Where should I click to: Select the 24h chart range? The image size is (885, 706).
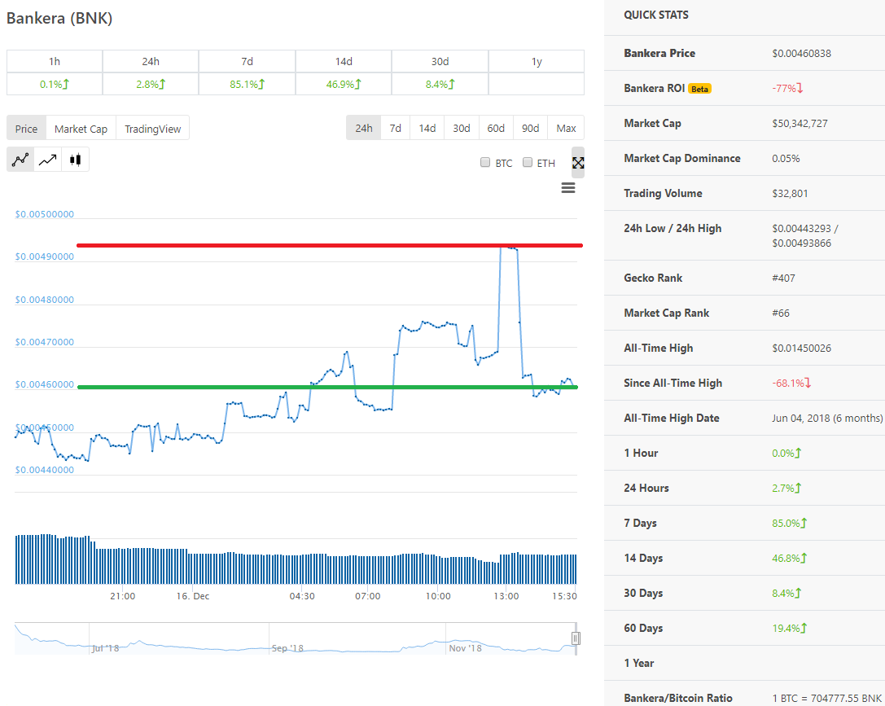[363, 128]
